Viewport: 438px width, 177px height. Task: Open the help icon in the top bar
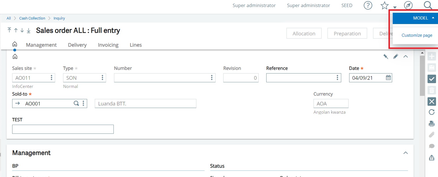pos(368,5)
